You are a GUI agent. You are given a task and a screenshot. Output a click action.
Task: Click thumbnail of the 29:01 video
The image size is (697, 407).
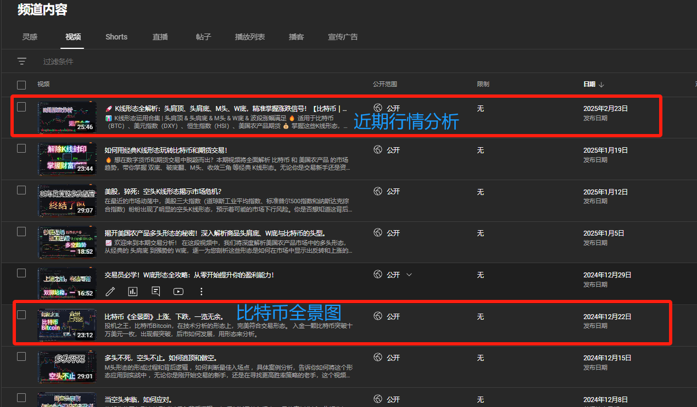click(67, 367)
